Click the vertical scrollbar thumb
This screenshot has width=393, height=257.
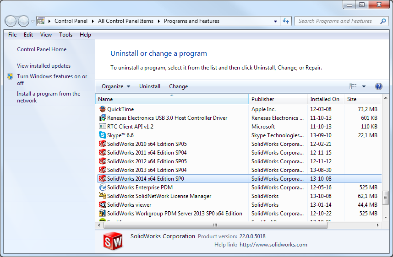[385, 198]
